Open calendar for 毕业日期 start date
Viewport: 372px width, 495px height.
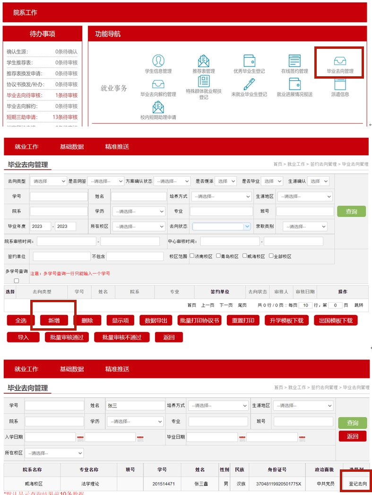click(x=242, y=438)
